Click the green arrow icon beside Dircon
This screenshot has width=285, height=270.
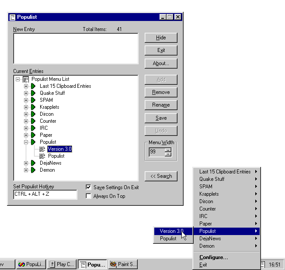(x=33, y=114)
